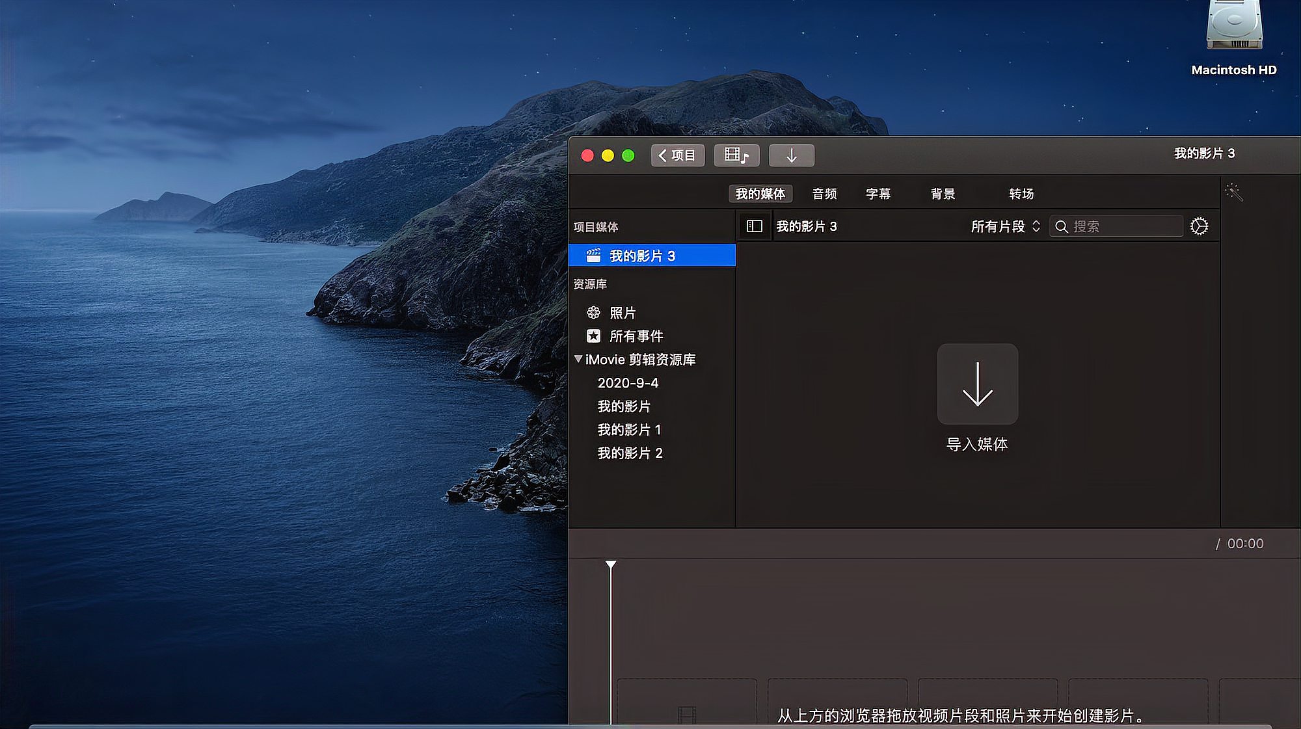Viewport: 1301px width, 729px height.
Task: Click the film strip placeholder in timeline
Action: (x=687, y=714)
